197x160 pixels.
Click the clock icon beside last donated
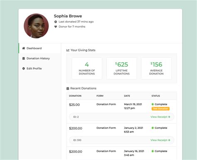(x=56, y=22)
